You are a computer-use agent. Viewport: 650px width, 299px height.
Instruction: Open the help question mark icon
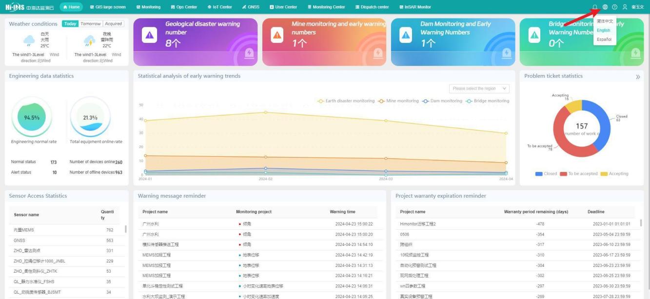pyautogui.click(x=615, y=7)
